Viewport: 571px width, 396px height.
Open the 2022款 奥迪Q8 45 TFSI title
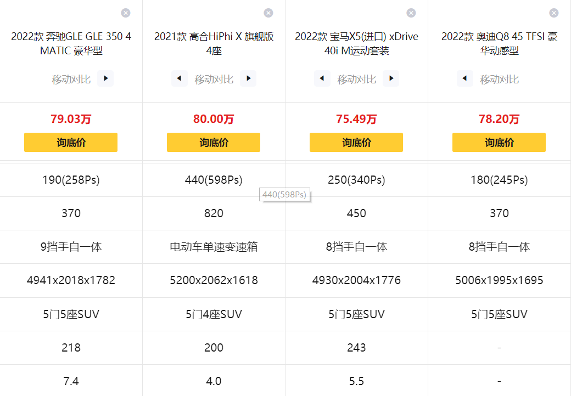point(499,44)
